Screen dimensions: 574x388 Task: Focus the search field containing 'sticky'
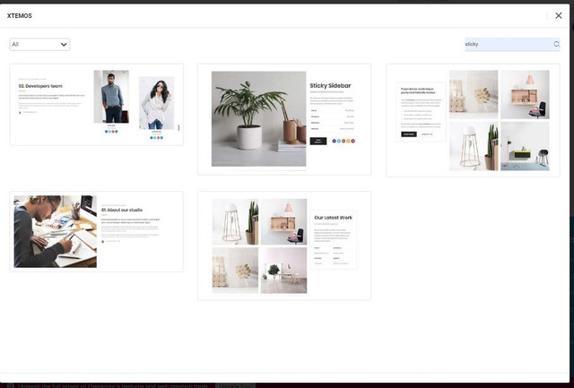pos(512,44)
